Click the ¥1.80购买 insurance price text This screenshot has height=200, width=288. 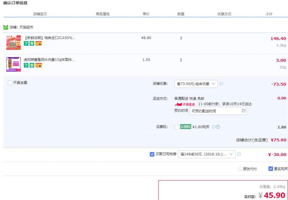pos(201,127)
